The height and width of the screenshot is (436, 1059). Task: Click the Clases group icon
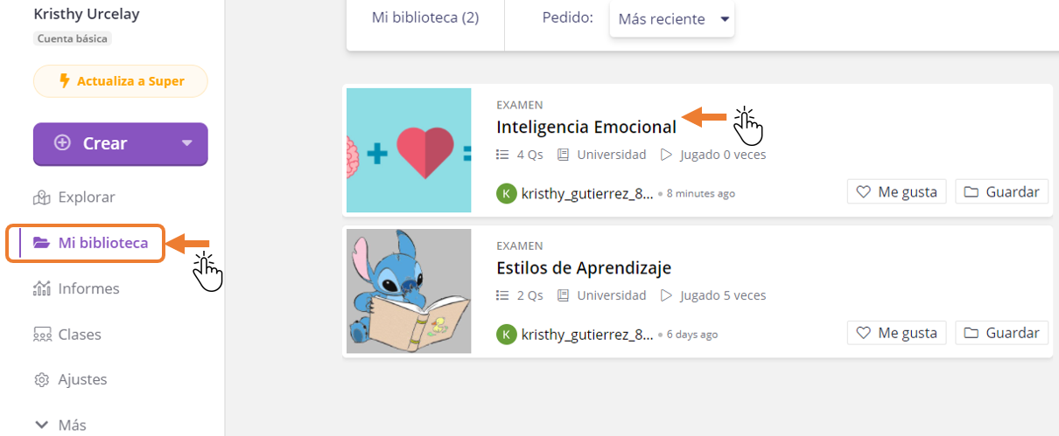[41, 335]
